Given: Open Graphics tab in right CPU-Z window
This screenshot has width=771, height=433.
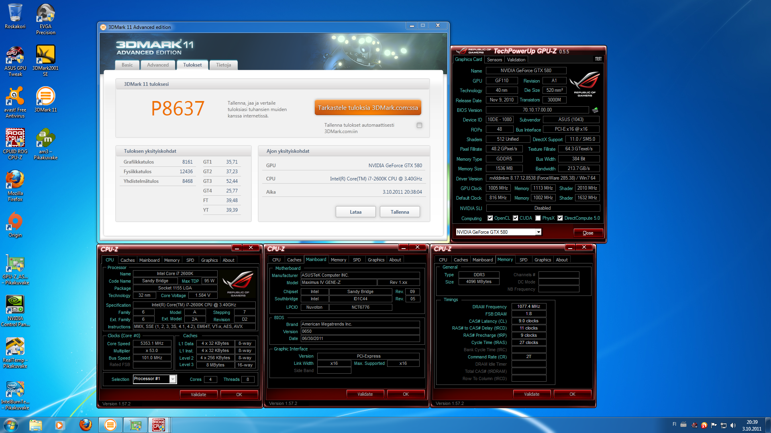Looking at the screenshot, I should pyautogui.click(x=543, y=260).
